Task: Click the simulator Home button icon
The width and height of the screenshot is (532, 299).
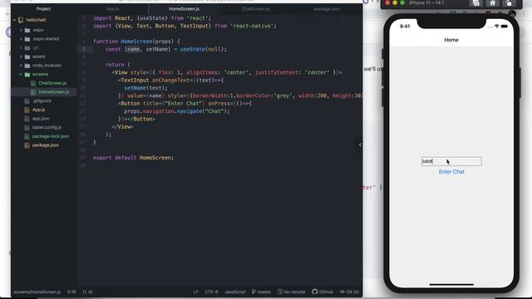Action: (x=493, y=3)
